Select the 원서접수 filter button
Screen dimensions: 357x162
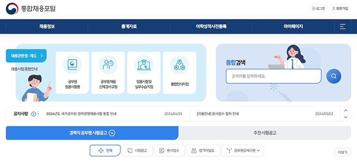pyautogui.click(x=169, y=150)
